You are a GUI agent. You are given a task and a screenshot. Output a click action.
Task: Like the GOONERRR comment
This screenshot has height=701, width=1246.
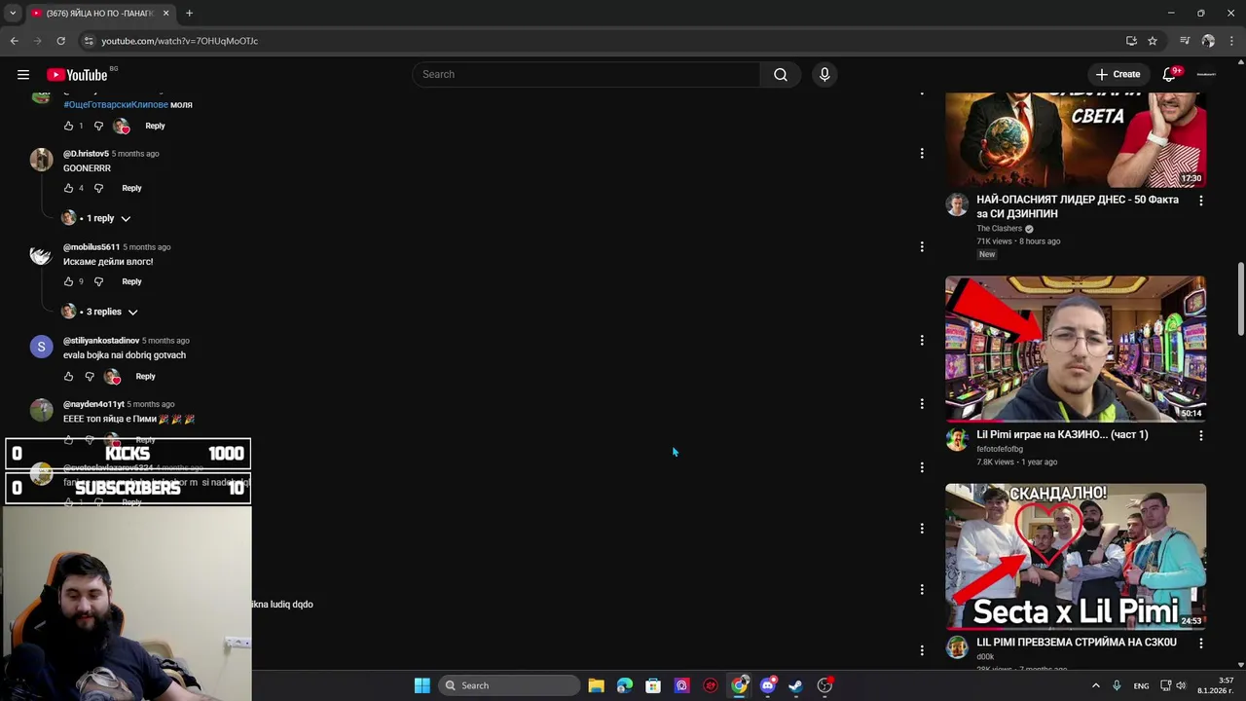(68, 188)
